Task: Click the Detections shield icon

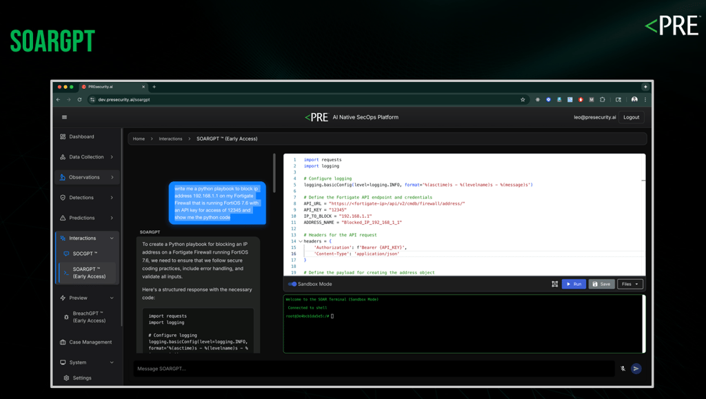Action: pyautogui.click(x=63, y=198)
